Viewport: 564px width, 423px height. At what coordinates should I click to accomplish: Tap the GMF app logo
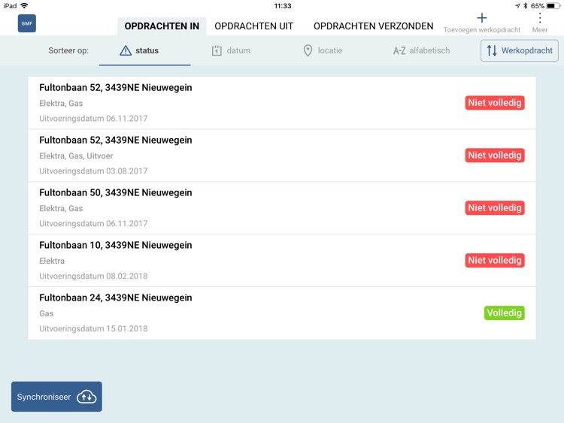(27, 23)
